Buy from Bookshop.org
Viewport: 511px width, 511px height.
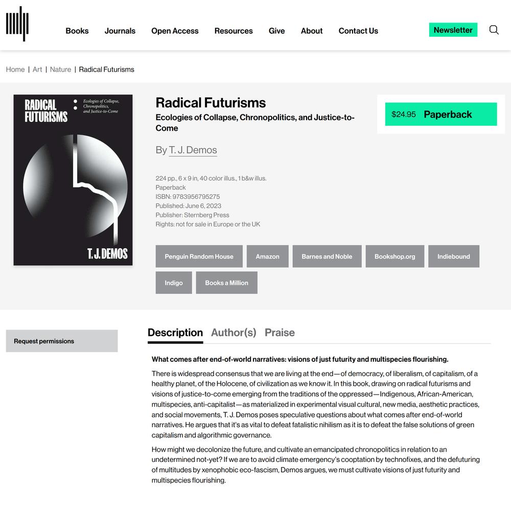pyautogui.click(x=394, y=257)
